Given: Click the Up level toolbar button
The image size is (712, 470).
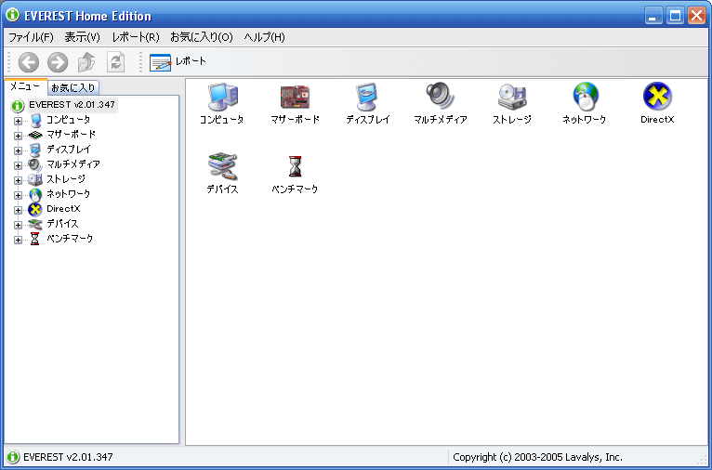Looking at the screenshot, I should 86,62.
